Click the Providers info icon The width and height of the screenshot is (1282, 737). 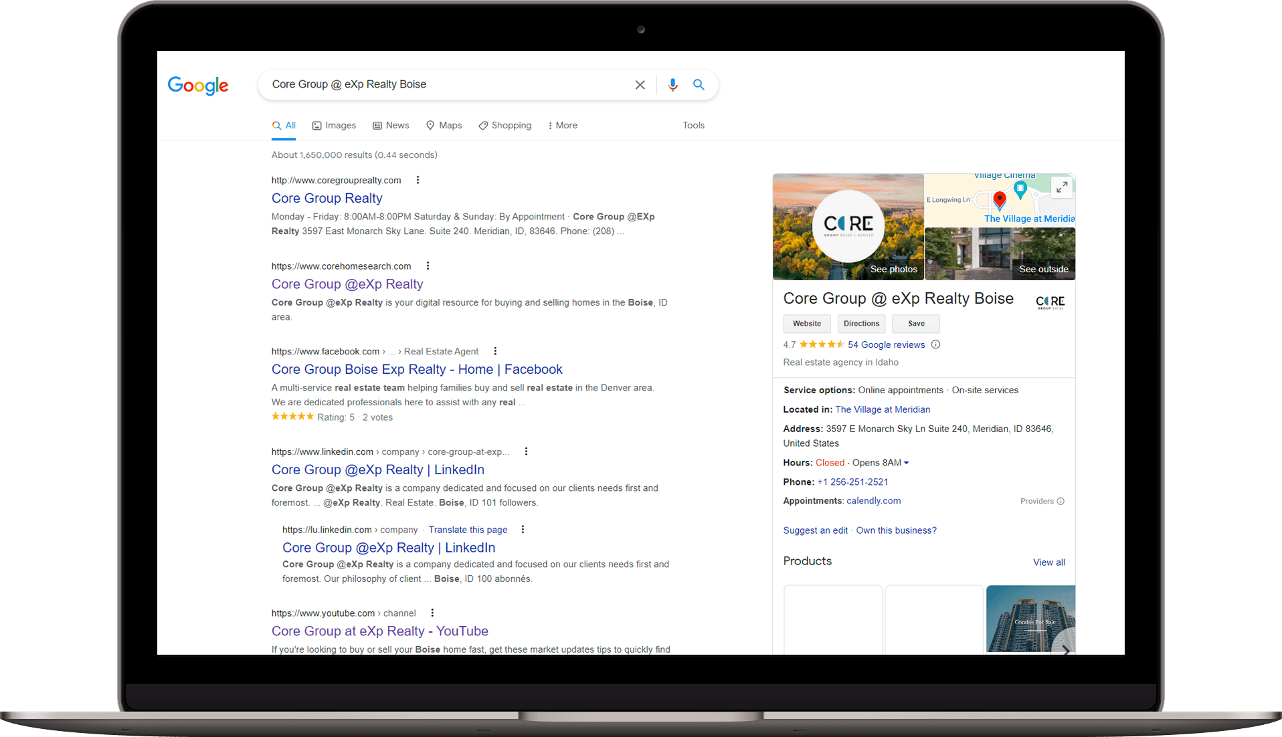coord(1061,501)
